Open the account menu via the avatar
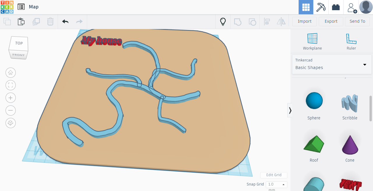This screenshot has height=191, width=373. pos(365,7)
